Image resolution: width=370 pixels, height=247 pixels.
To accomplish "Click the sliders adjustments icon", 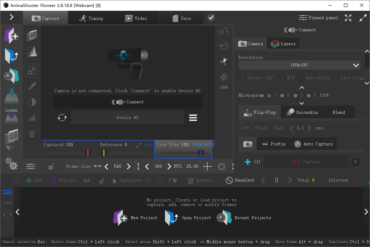I will point(31,166).
